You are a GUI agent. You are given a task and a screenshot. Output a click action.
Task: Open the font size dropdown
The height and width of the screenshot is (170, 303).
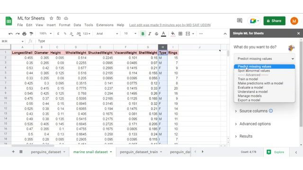point(130,34)
